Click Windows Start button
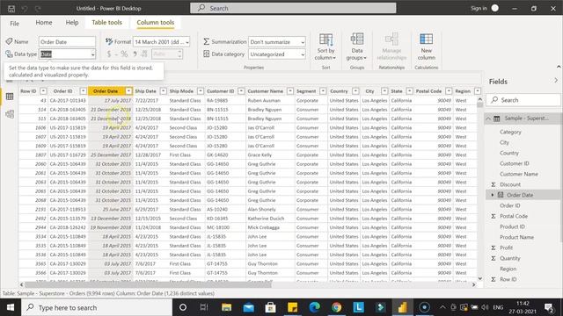The height and width of the screenshot is (316, 563). 11,307
